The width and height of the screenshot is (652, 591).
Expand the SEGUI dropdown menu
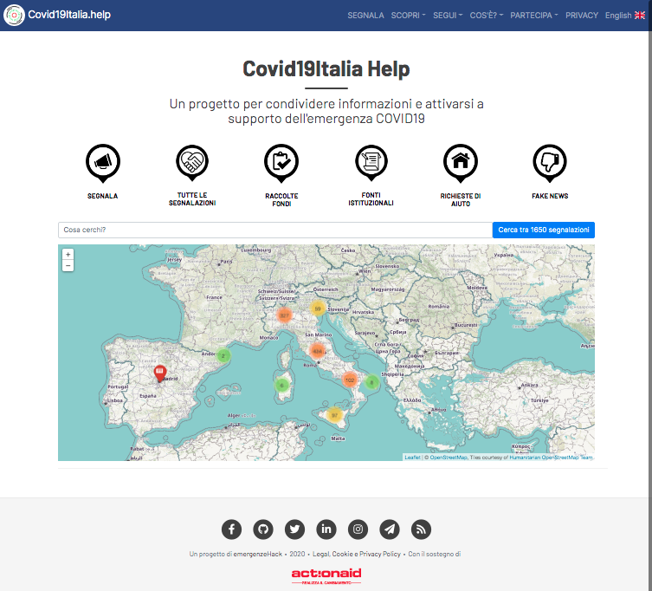448,16
